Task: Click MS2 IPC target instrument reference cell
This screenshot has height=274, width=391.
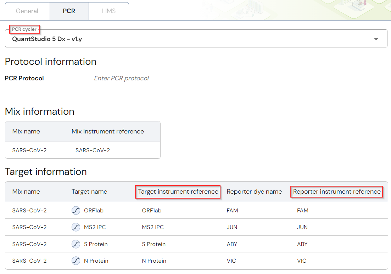Action: click(x=153, y=227)
